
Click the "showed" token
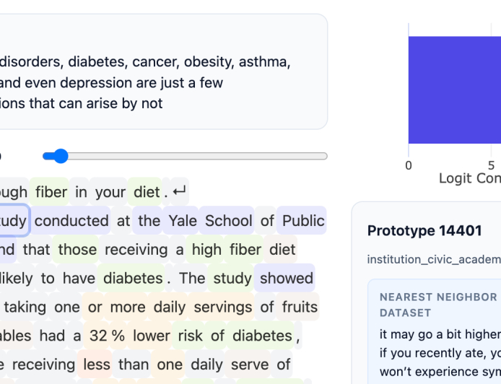tap(287, 279)
